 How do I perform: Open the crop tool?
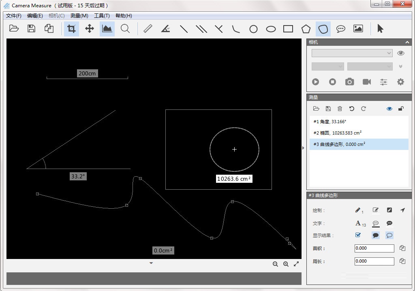(x=71, y=28)
